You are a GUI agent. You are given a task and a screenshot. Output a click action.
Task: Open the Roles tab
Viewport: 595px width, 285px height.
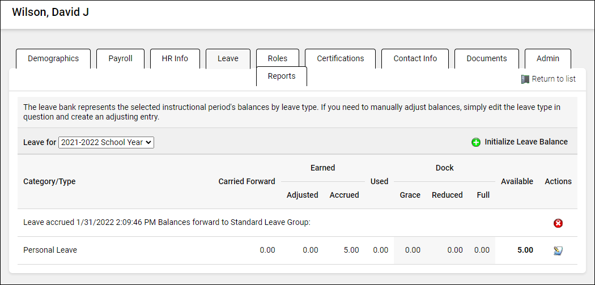point(278,58)
